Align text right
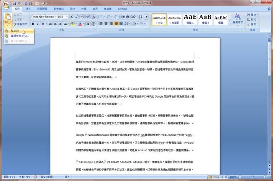Image resolution: width=273 pixels, height=181 pixels. coord(111,23)
